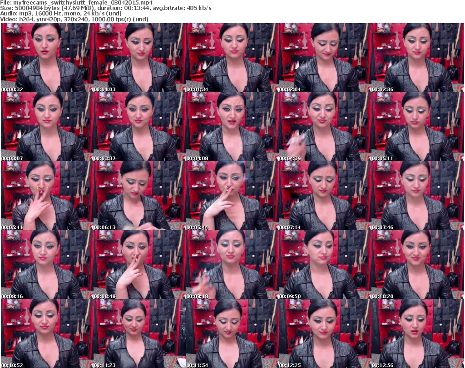The image size is (465, 368).
Task: Open the frame at 00:04:08
Action: click(232, 127)
